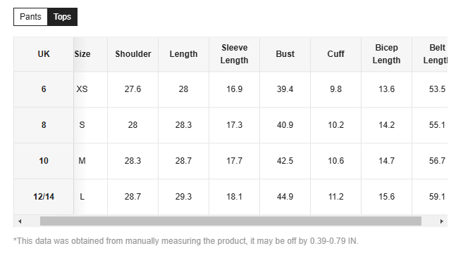The width and height of the screenshot is (475, 253).
Task: Click the measurement disclaimer note text
Action: [186, 241]
